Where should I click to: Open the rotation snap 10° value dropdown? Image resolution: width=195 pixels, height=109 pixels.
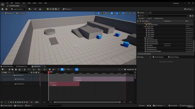(119, 13)
